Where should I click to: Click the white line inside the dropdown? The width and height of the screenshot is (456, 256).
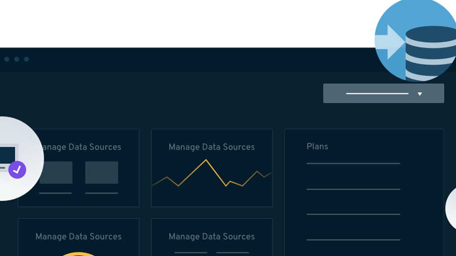377,93
